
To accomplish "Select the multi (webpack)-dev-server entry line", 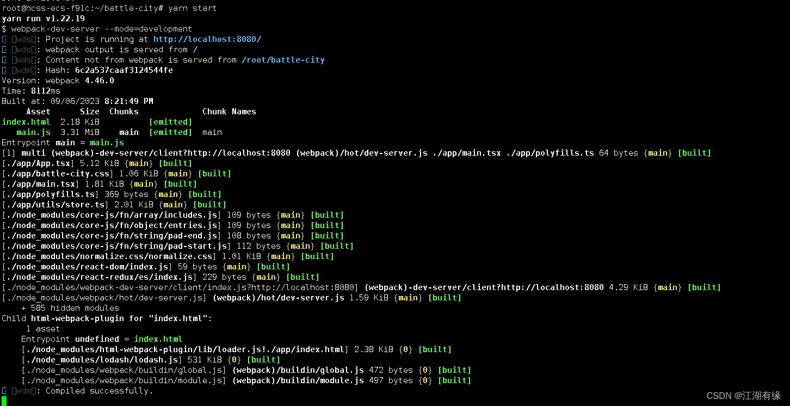I will tap(356, 153).
